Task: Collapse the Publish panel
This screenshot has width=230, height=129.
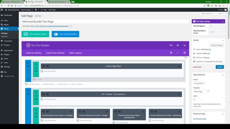Action: tap(223, 40)
